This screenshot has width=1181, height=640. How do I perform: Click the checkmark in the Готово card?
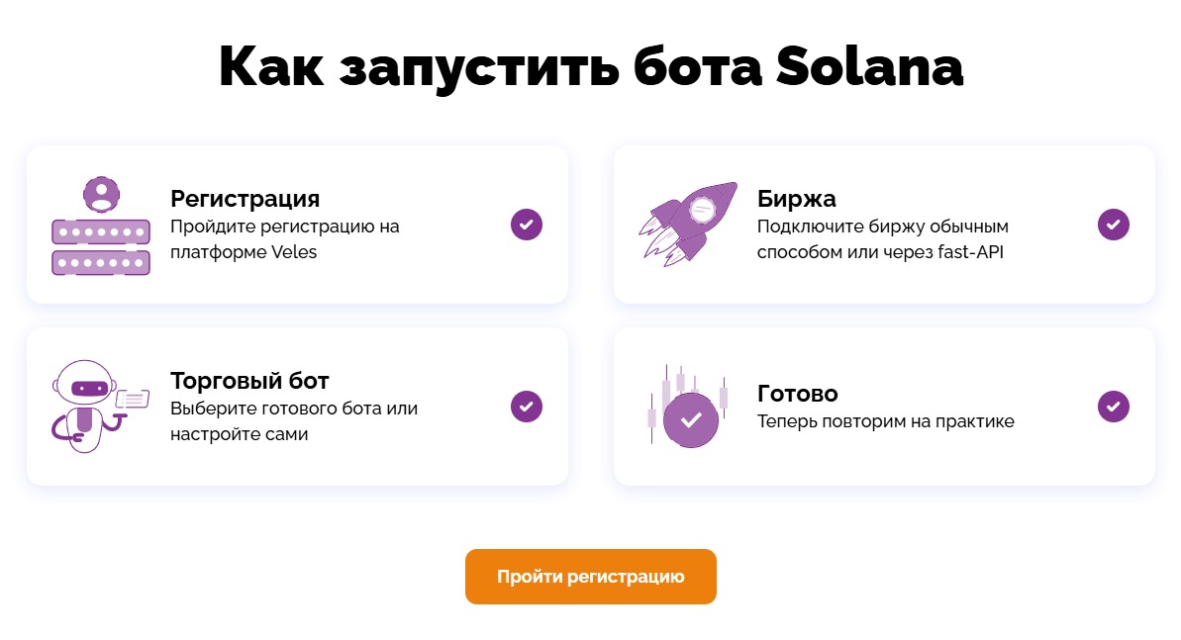[1114, 407]
